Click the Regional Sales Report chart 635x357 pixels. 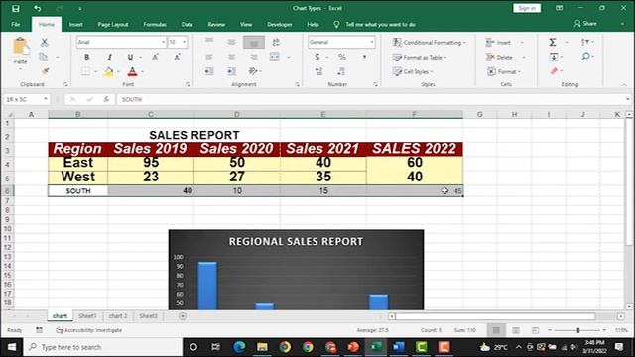pos(296,270)
